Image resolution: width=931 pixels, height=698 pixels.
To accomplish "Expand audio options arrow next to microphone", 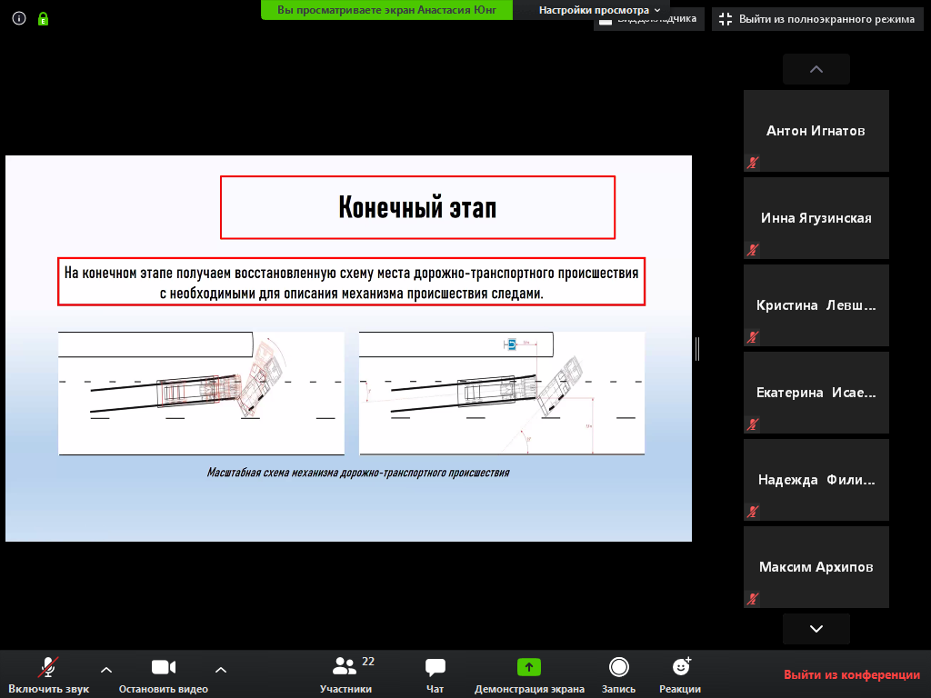I will [x=106, y=670].
